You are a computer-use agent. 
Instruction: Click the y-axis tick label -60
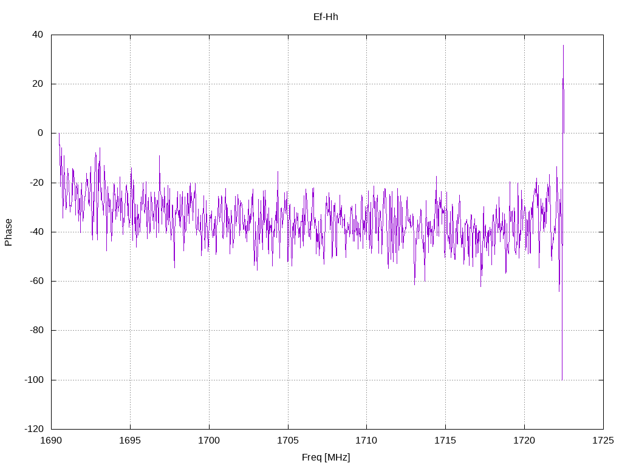tap(36, 281)
